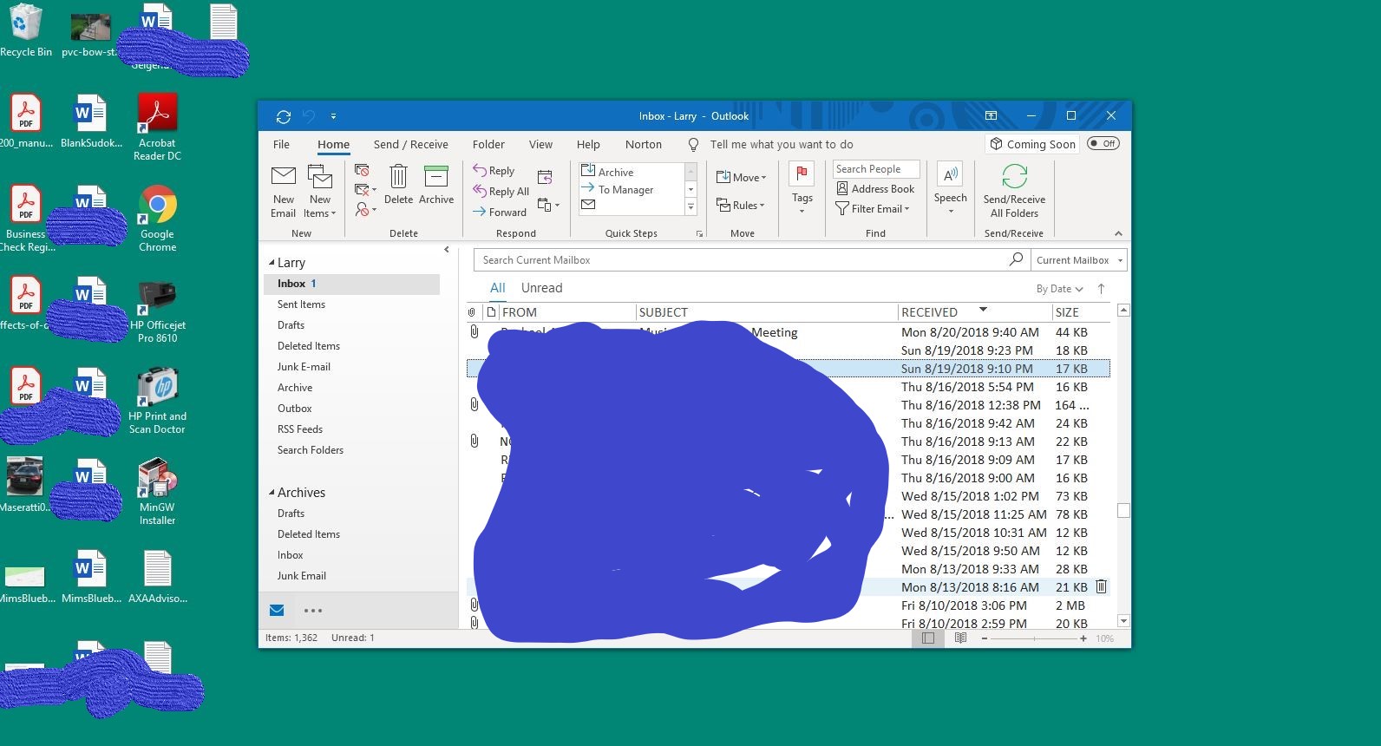1381x746 pixels.
Task: Open Ribbon Display Options in the title bar
Action: coord(991,115)
